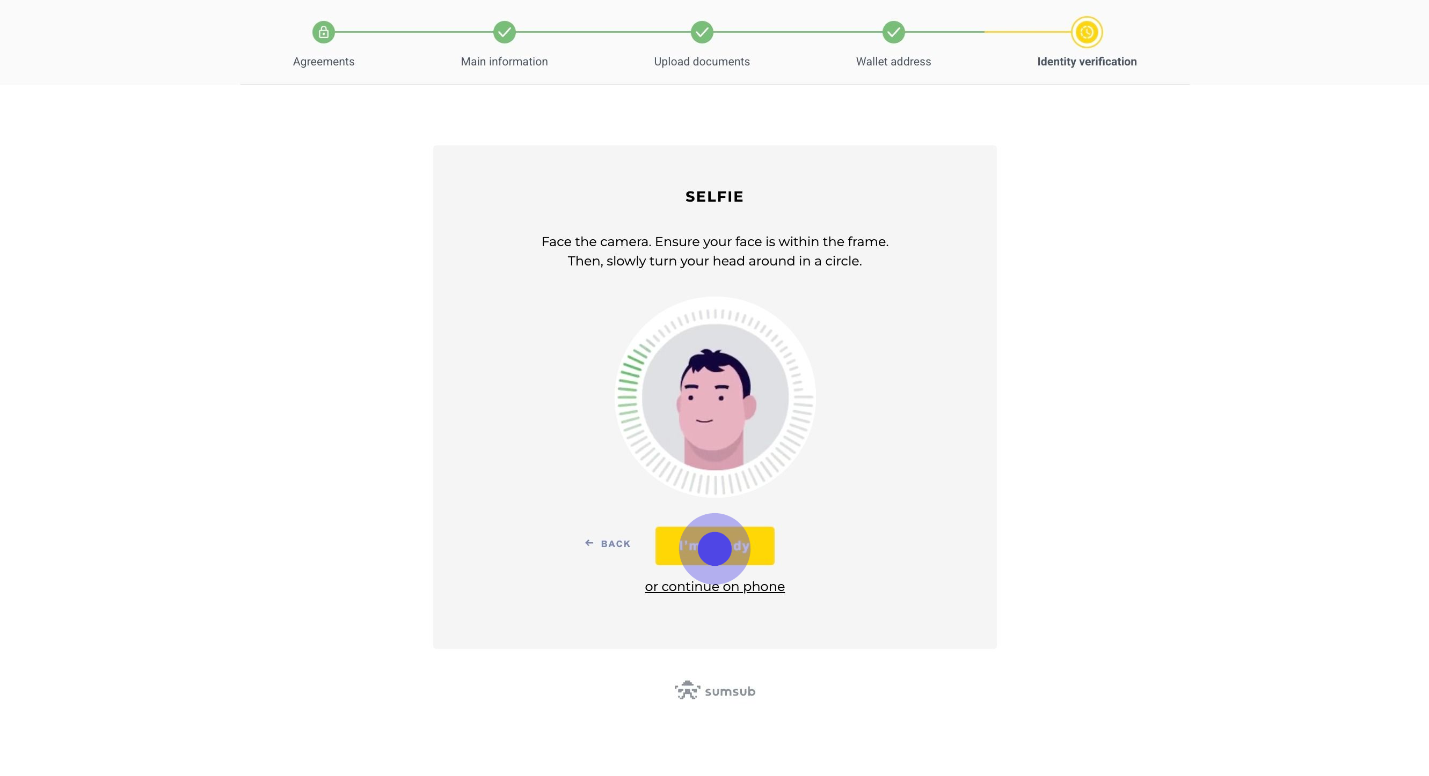Follow the 'or continue on phone' link
This screenshot has height=776, width=1429.
(x=714, y=587)
